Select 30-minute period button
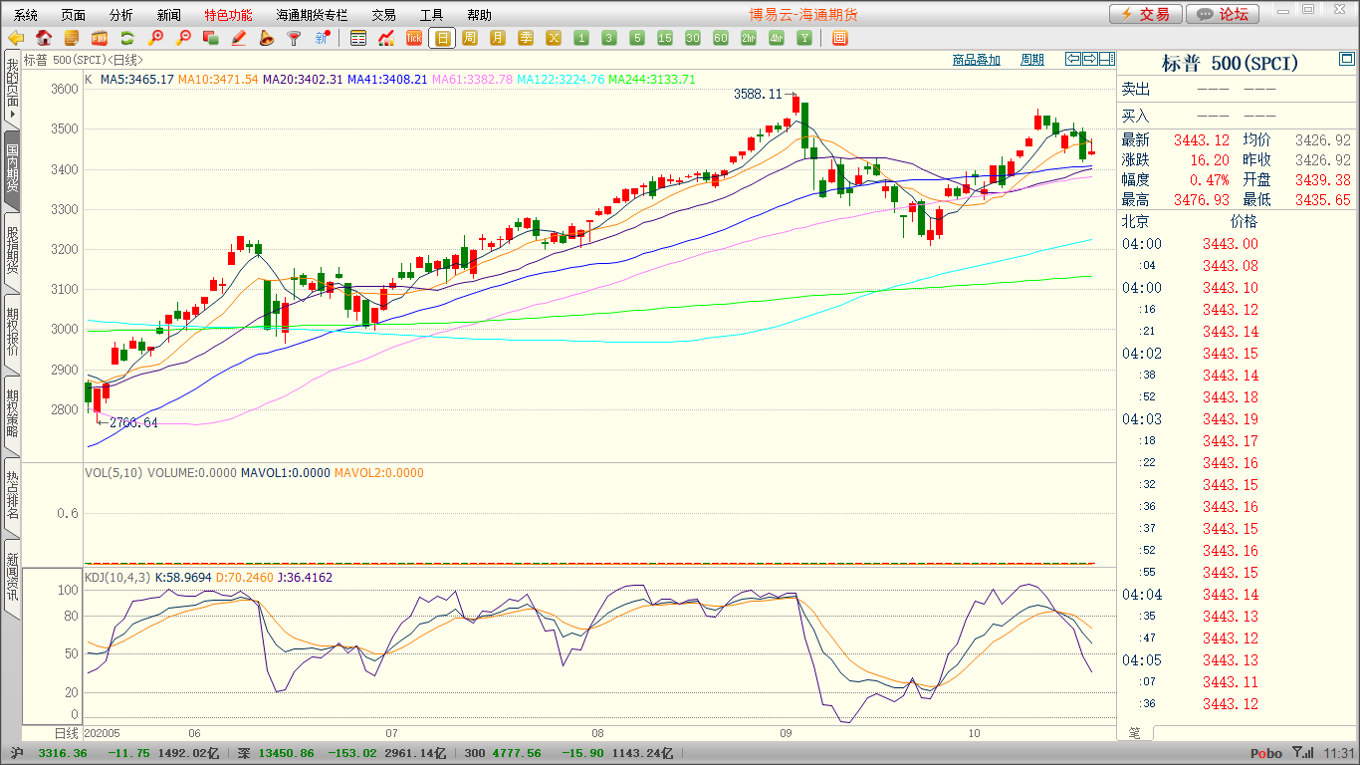Screen dimensions: 1360x765 693,38
